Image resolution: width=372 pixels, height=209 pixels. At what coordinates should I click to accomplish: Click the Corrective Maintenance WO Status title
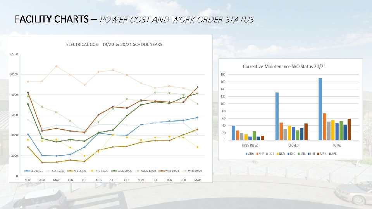coord(284,67)
